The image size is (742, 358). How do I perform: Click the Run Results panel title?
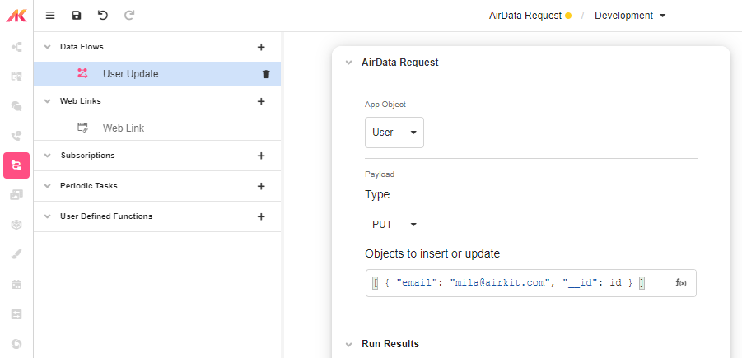(390, 344)
